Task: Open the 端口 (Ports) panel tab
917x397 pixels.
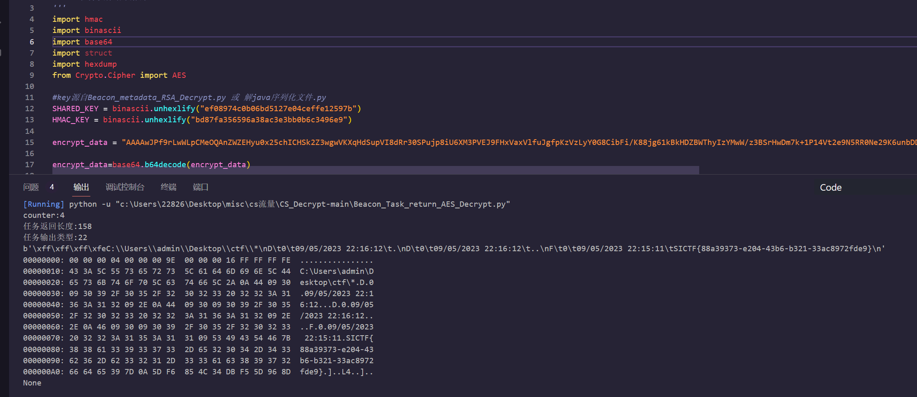Action: click(x=200, y=187)
